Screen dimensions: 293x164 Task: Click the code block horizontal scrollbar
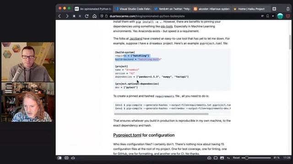pos(161,114)
